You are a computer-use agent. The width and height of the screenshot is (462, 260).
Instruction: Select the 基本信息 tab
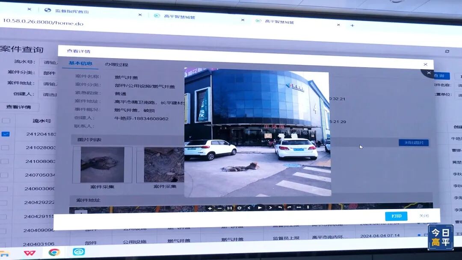[x=80, y=63]
